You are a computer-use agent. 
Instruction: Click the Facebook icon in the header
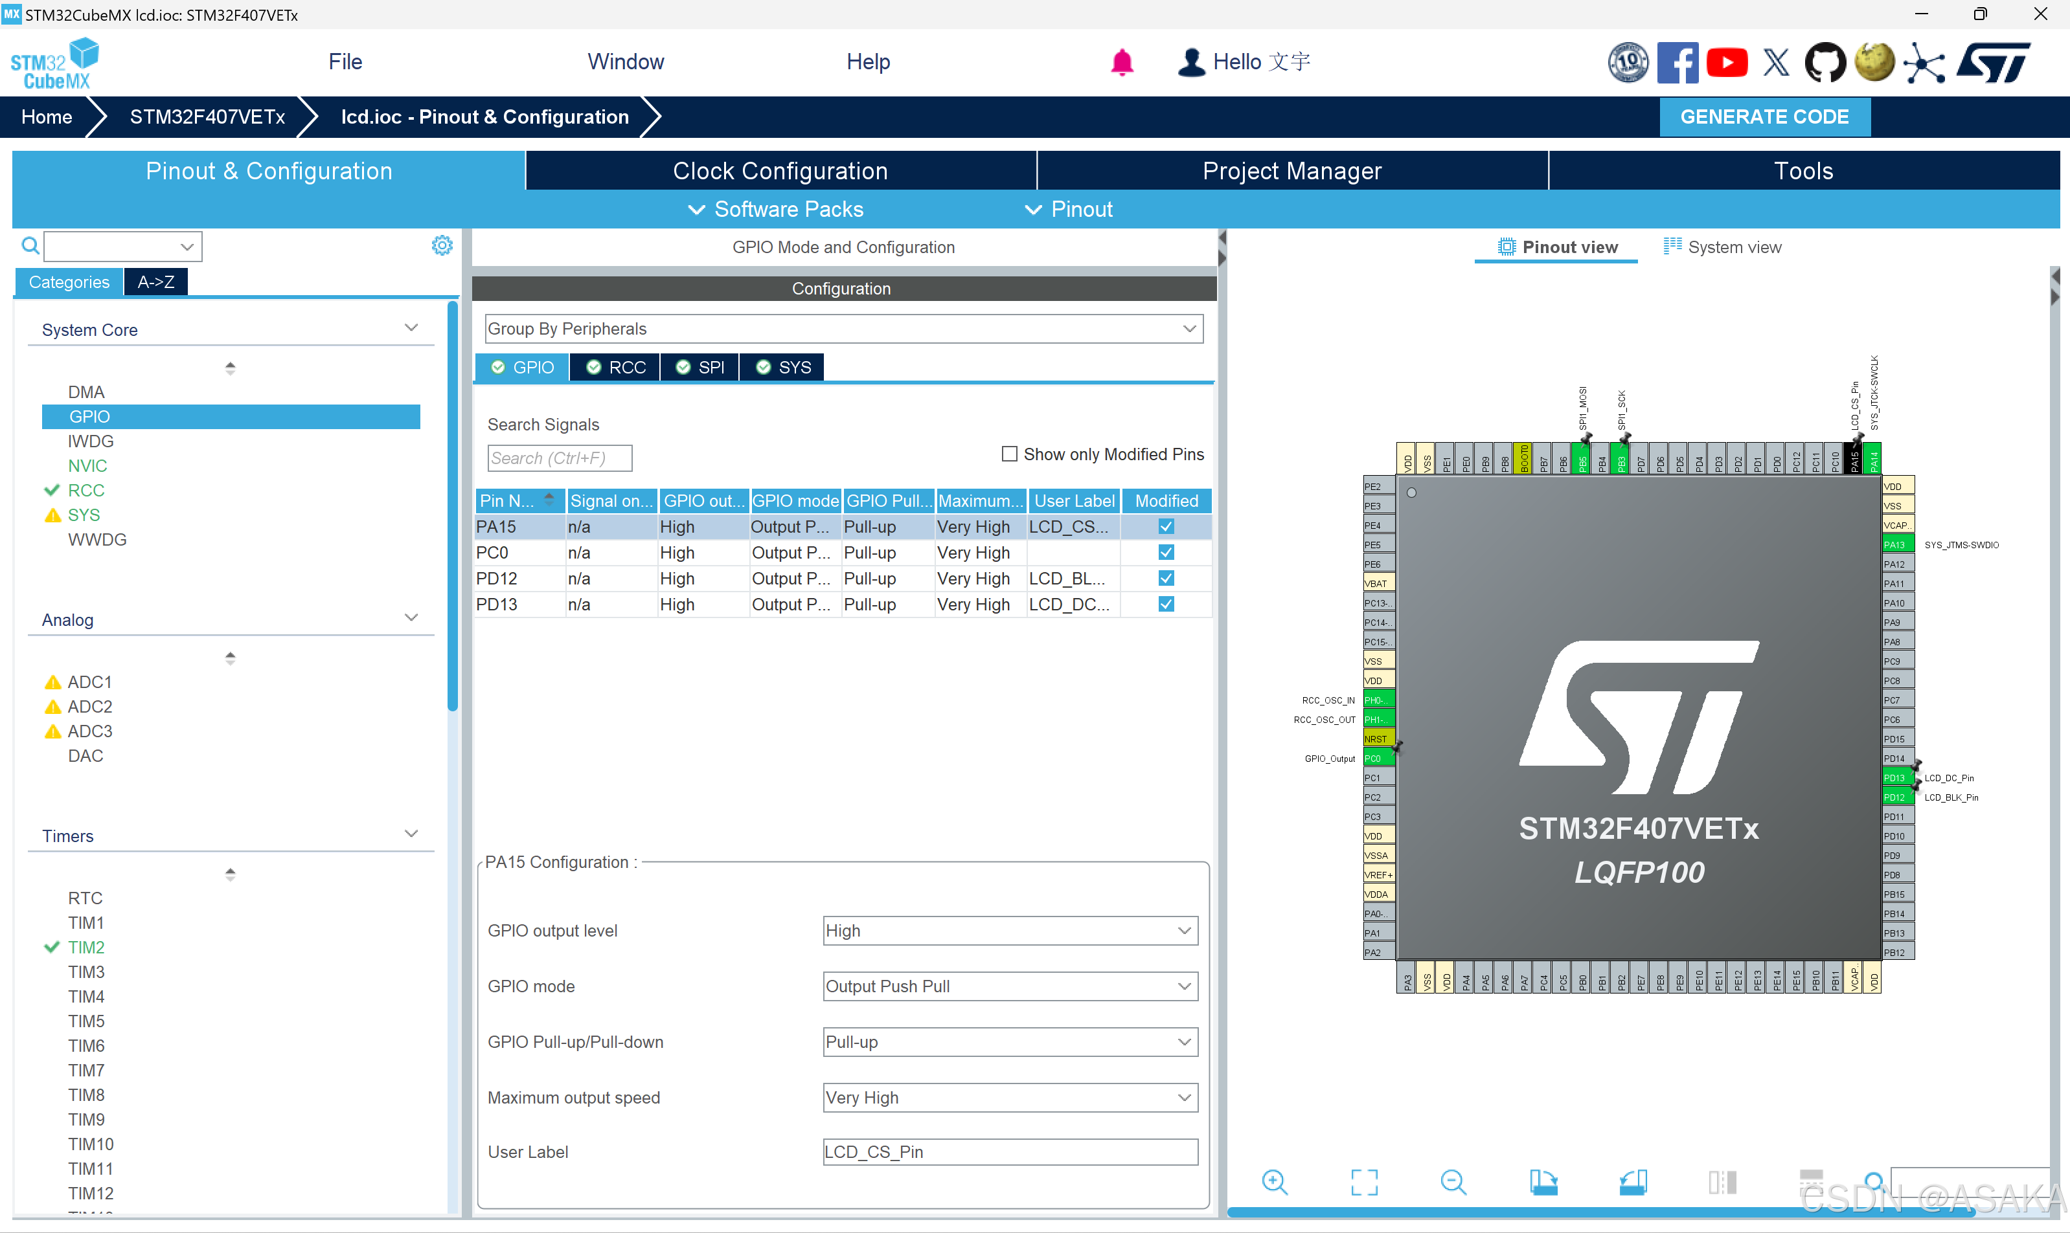coord(1677,62)
